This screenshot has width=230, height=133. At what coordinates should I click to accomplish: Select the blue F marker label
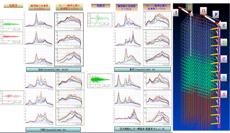click(x=216, y=14)
